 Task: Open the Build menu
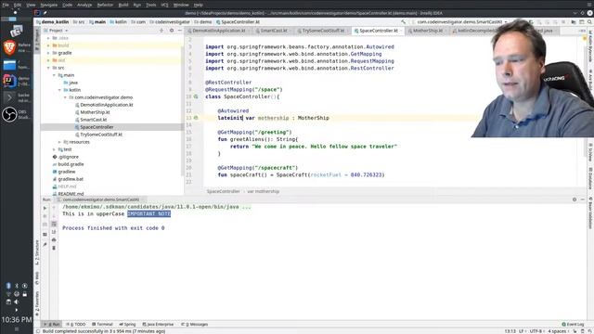point(123,5)
